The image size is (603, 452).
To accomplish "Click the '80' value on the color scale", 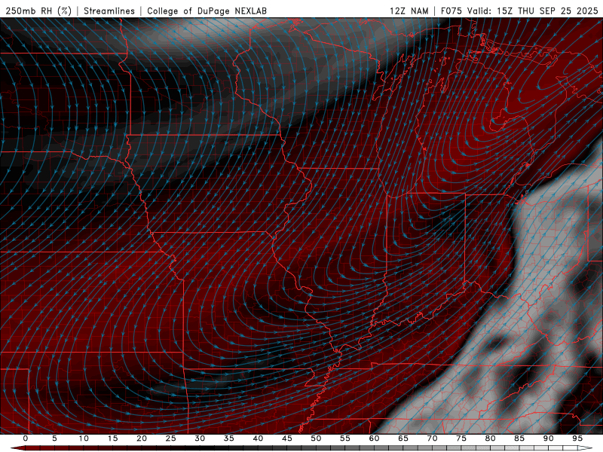I will coord(490,438).
